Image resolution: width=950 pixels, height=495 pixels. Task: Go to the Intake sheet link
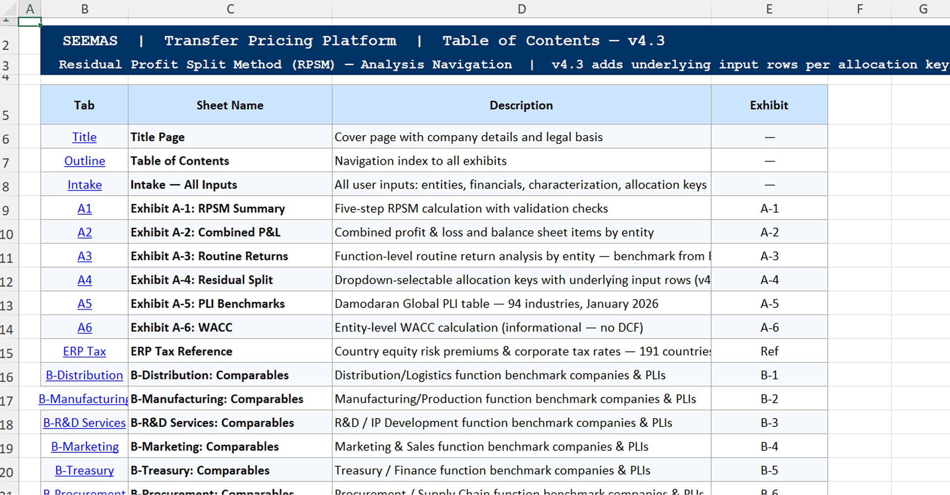(x=85, y=184)
